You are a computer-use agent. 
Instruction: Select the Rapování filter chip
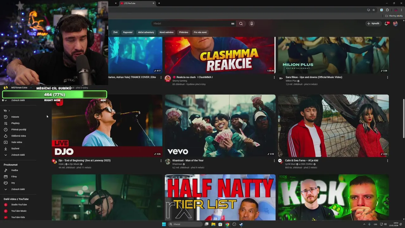tap(128, 32)
